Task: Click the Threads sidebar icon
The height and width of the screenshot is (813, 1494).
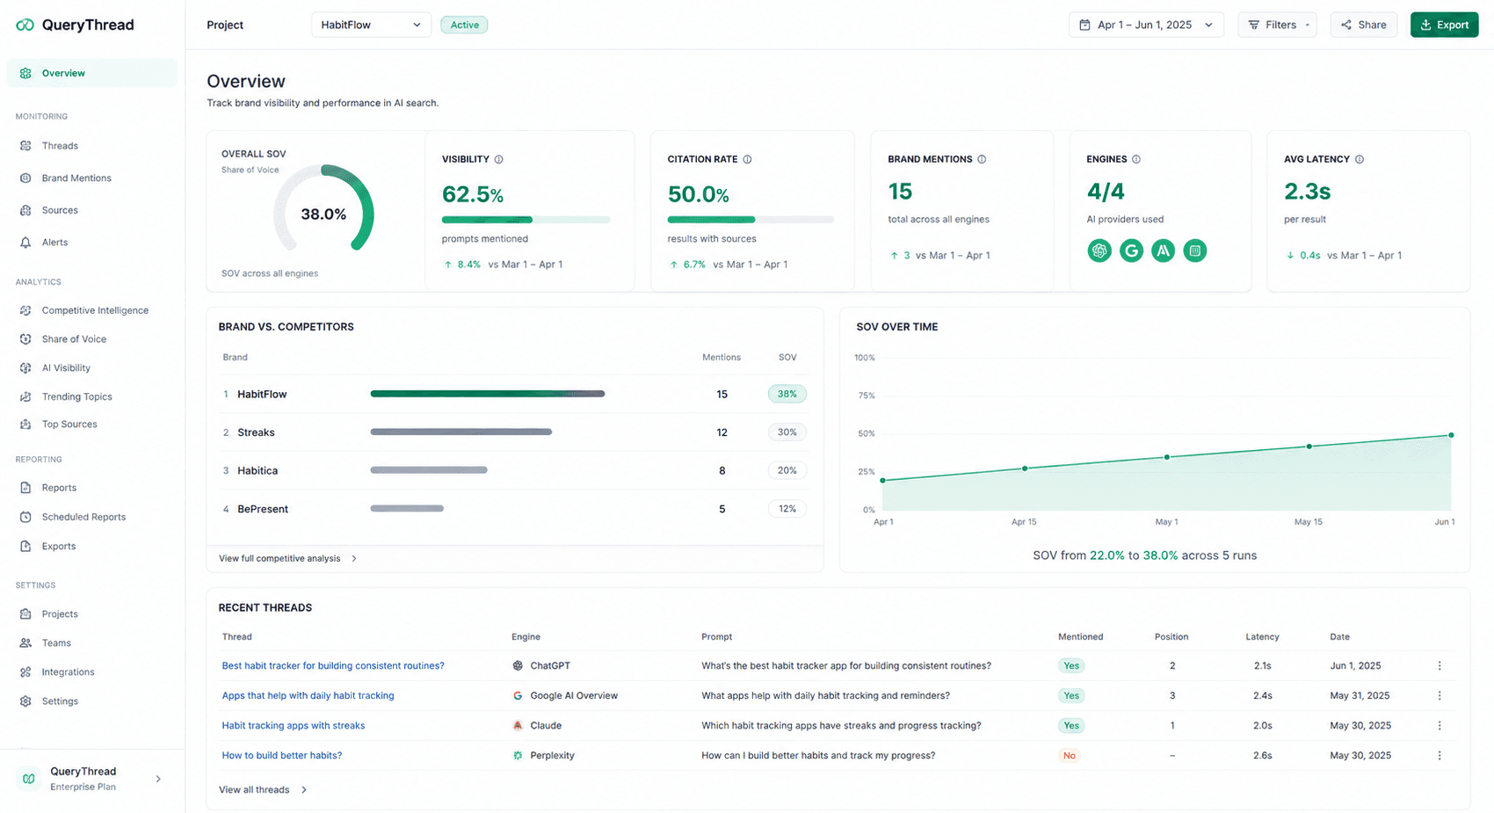Action: point(25,146)
